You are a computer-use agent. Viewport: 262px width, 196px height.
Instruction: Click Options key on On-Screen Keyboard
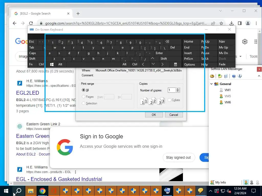pyautogui.click(x=190, y=65)
